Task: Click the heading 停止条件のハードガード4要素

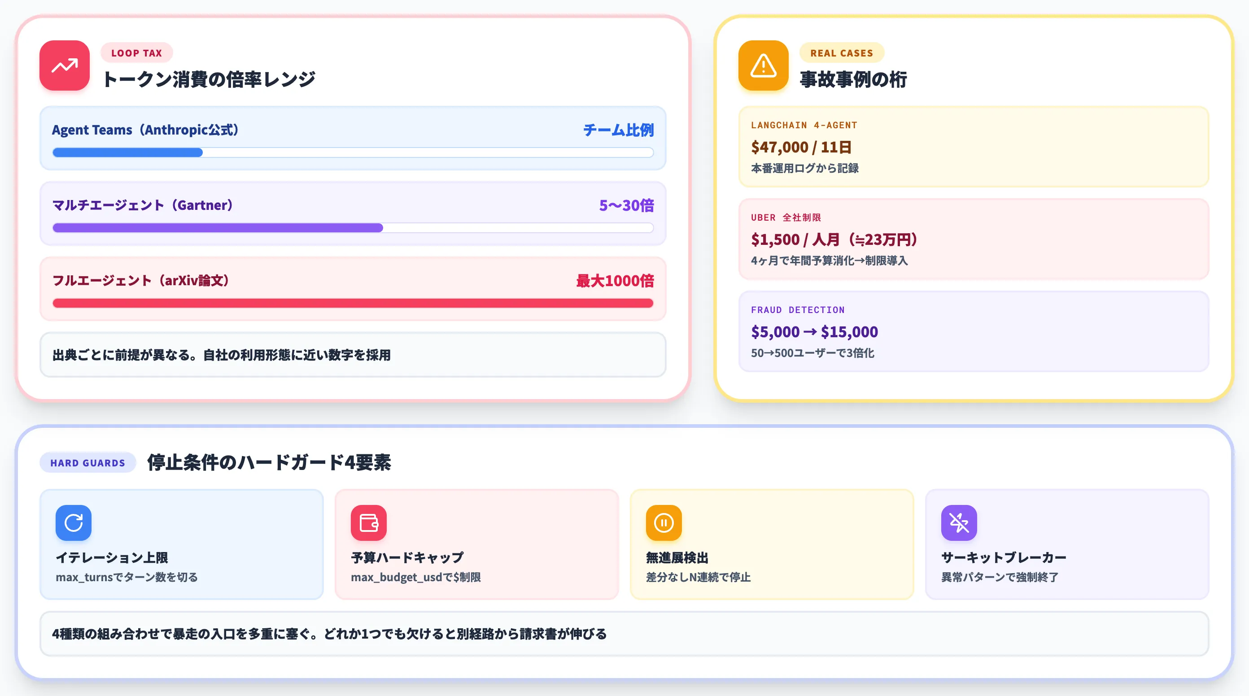Action: [269, 462]
